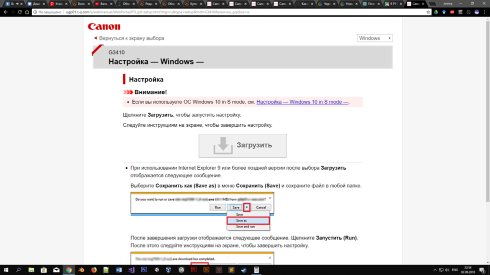Open Chrome's three-dot menu
This screenshot has height=275, width=490.
click(484, 12)
